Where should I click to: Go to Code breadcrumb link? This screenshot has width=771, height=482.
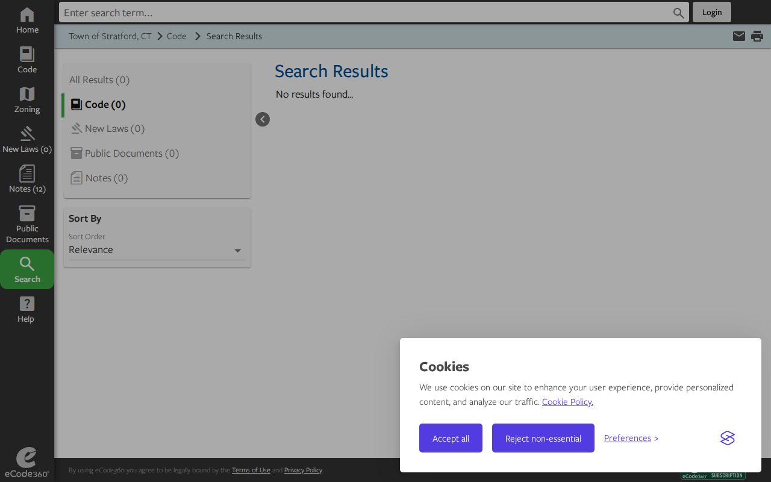pos(176,36)
